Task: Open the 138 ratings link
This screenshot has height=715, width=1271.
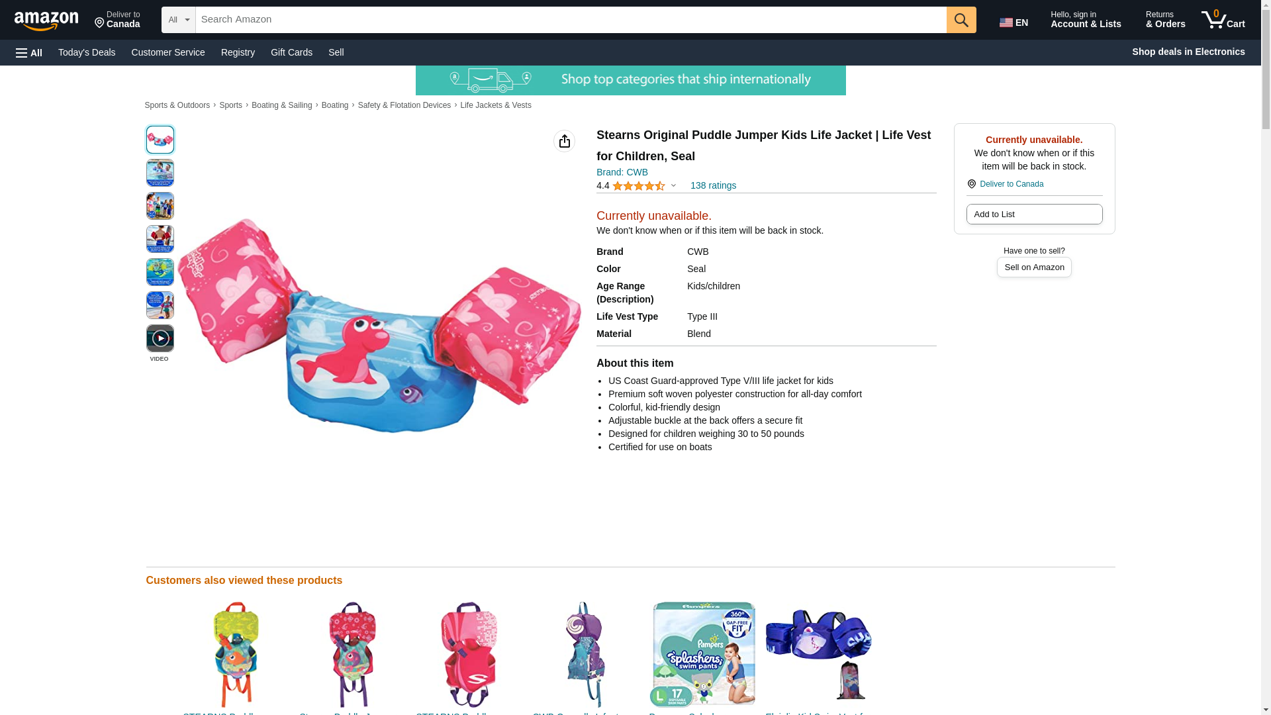Action: 713,185
